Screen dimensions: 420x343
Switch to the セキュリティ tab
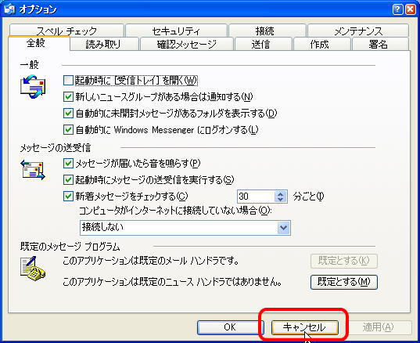coord(176,31)
